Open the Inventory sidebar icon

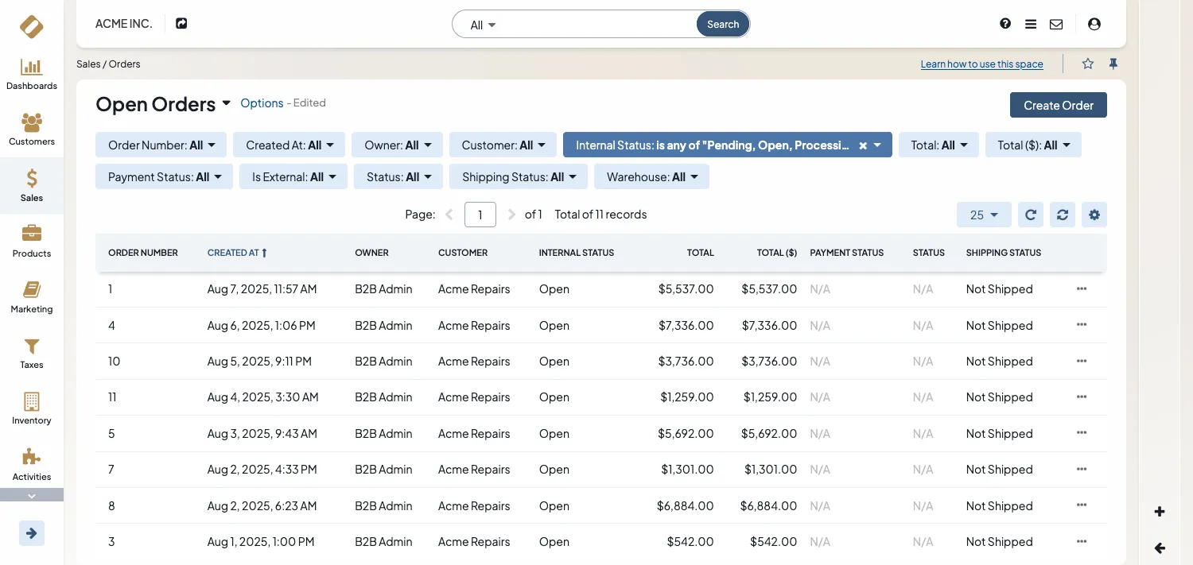(32, 409)
